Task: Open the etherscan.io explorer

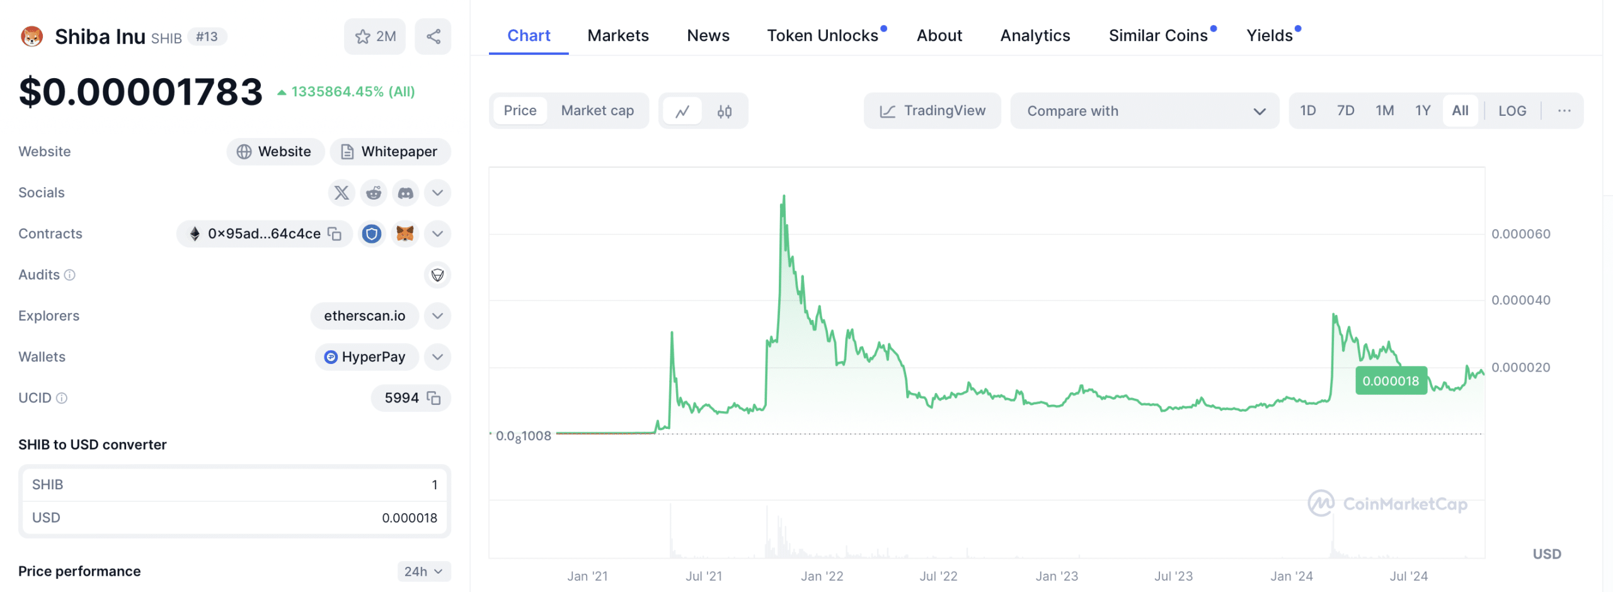Action: [364, 316]
